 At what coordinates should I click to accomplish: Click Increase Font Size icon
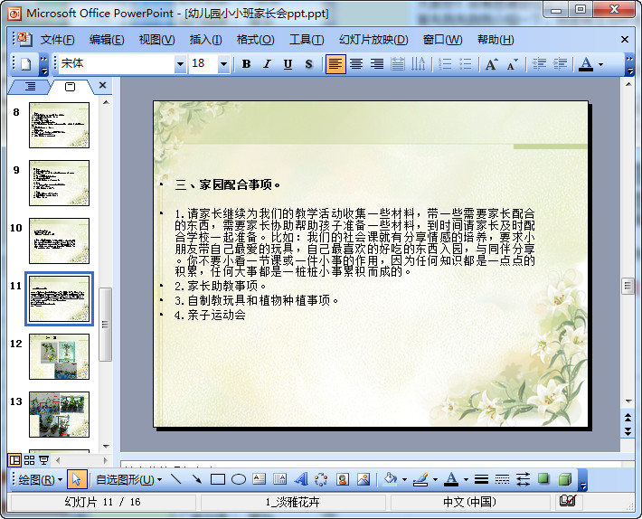[x=491, y=64]
